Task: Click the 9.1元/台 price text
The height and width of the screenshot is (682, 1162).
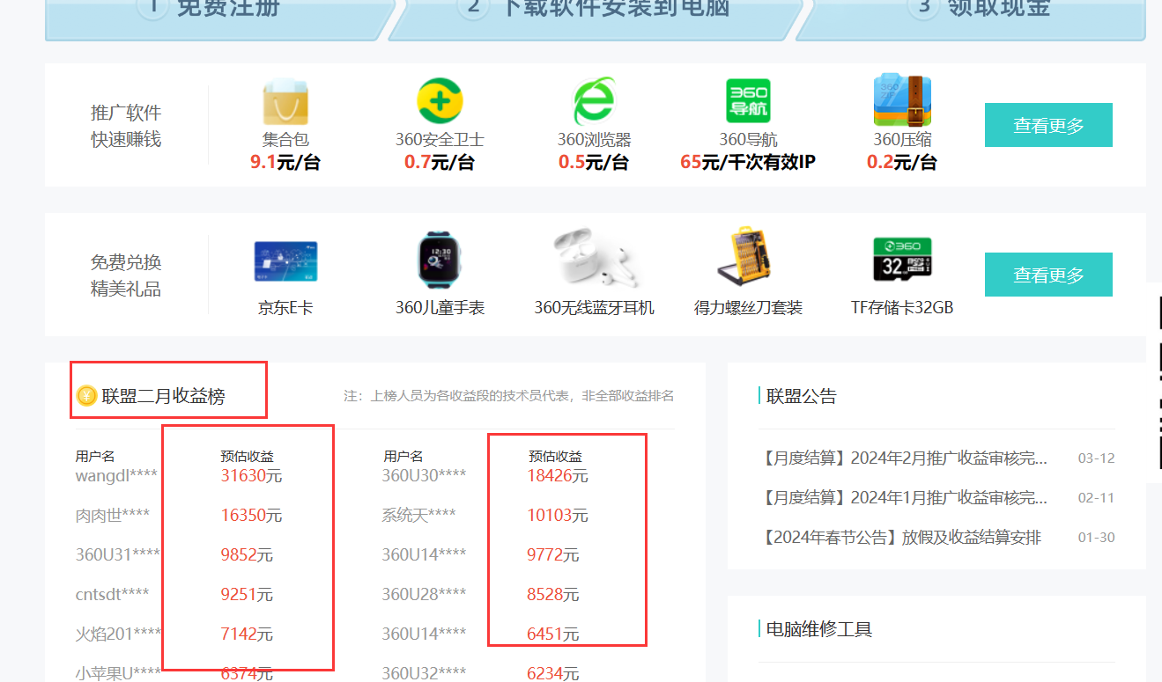Action: coord(285,163)
